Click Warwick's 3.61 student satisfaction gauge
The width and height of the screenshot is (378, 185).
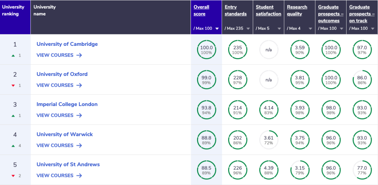[268, 140]
